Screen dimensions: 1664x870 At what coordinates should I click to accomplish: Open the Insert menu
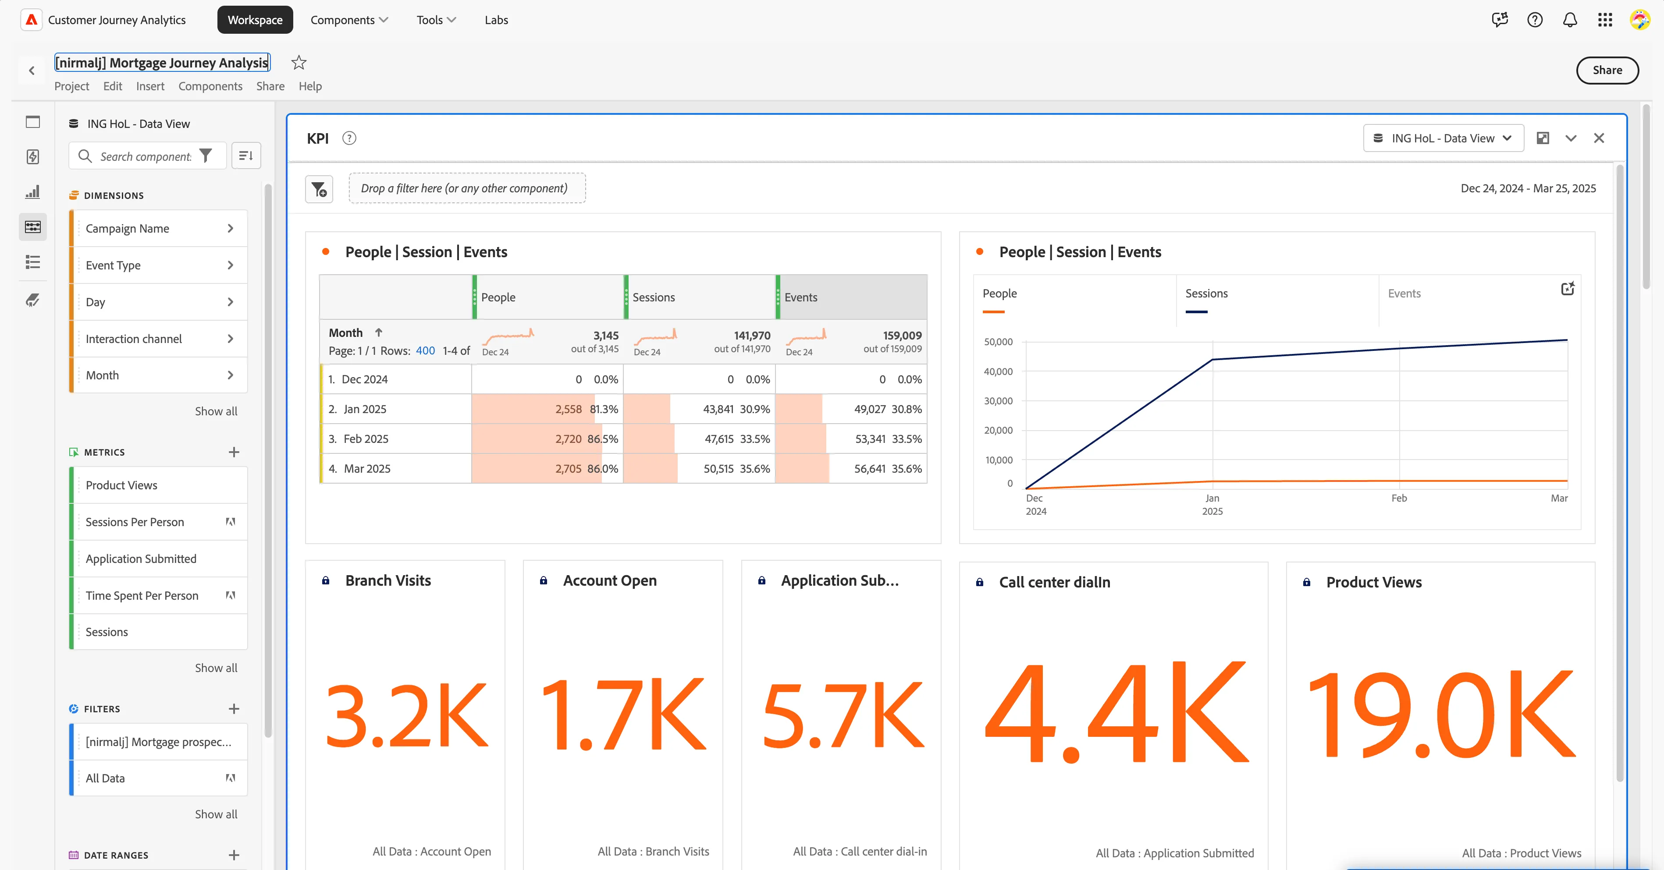pos(150,86)
